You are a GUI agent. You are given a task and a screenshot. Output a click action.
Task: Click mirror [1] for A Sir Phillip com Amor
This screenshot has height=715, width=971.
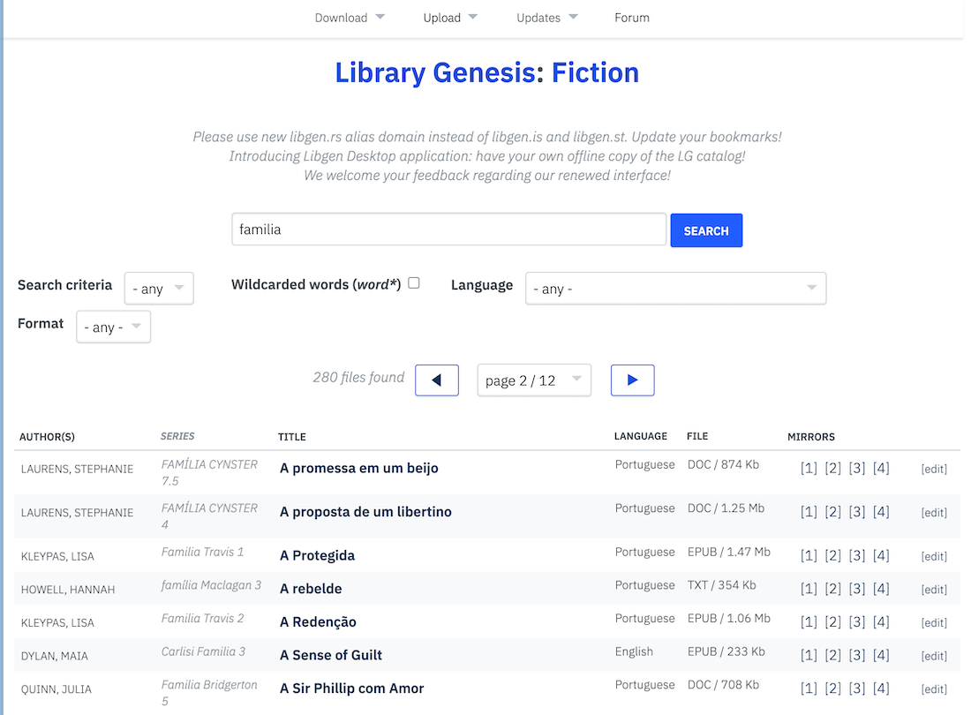(x=809, y=687)
